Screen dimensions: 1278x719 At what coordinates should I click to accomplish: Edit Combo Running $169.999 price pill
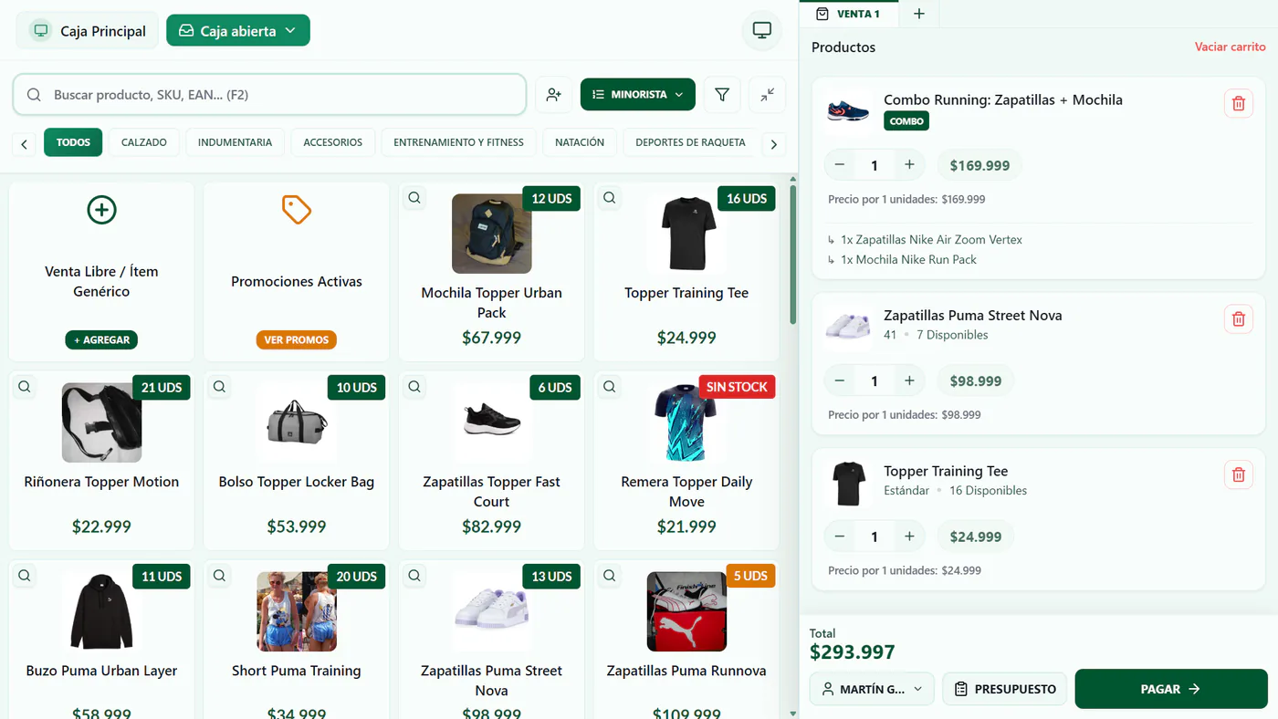[x=979, y=165]
